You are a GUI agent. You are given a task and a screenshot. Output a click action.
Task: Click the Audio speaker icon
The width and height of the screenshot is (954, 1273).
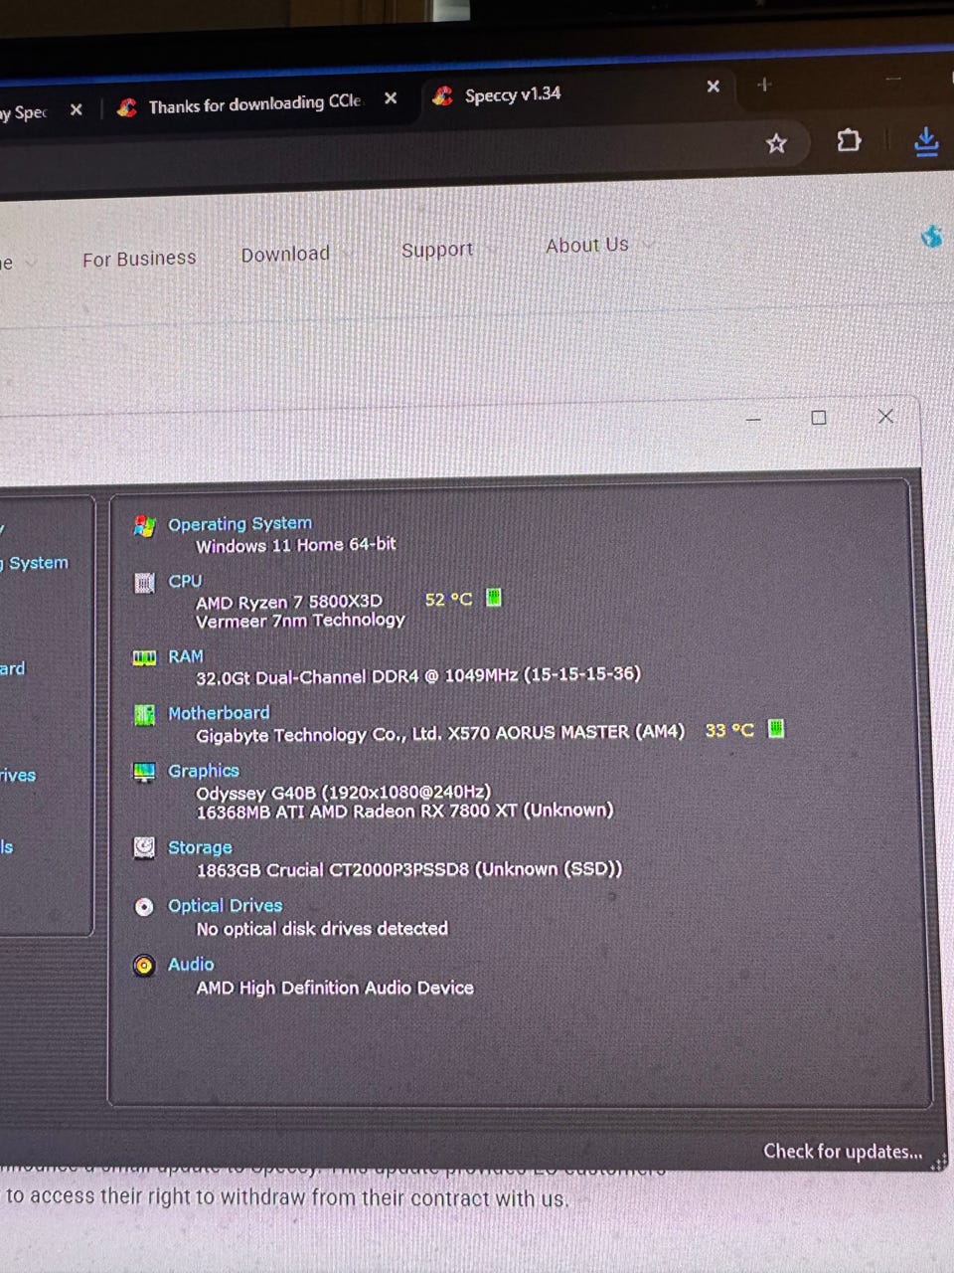(x=144, y=965)
